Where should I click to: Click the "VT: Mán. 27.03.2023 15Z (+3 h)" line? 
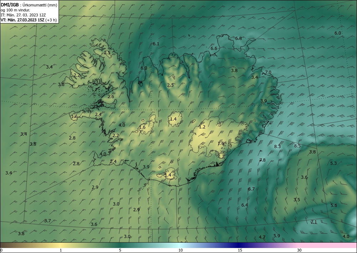tap(29, 20)
